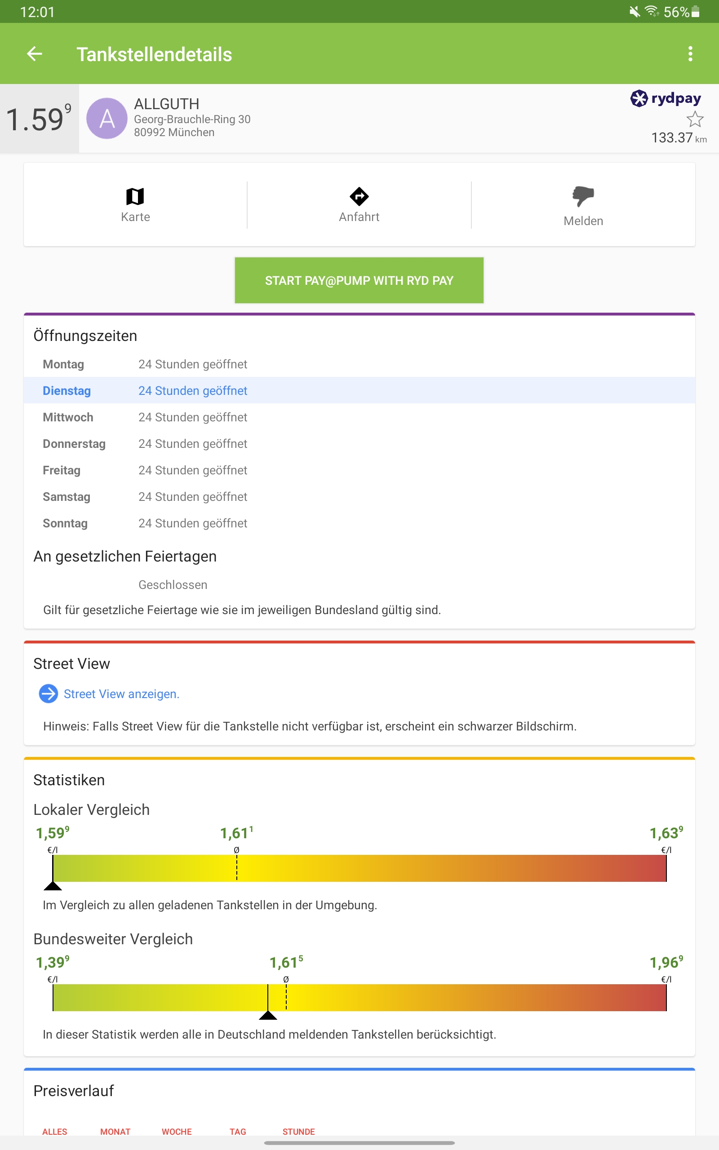This screenshot has height=1150, width=719.
Task: Tap the Melden thumbs-down icon
Action: 583,196
